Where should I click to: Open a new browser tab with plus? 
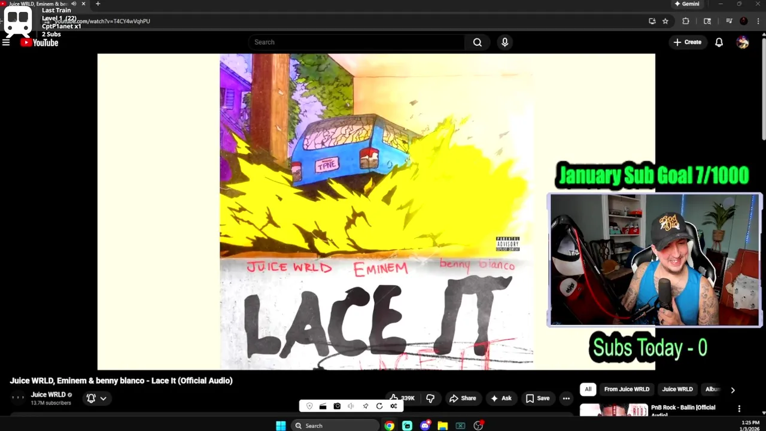pyautogui.click(x=98, y=4)
